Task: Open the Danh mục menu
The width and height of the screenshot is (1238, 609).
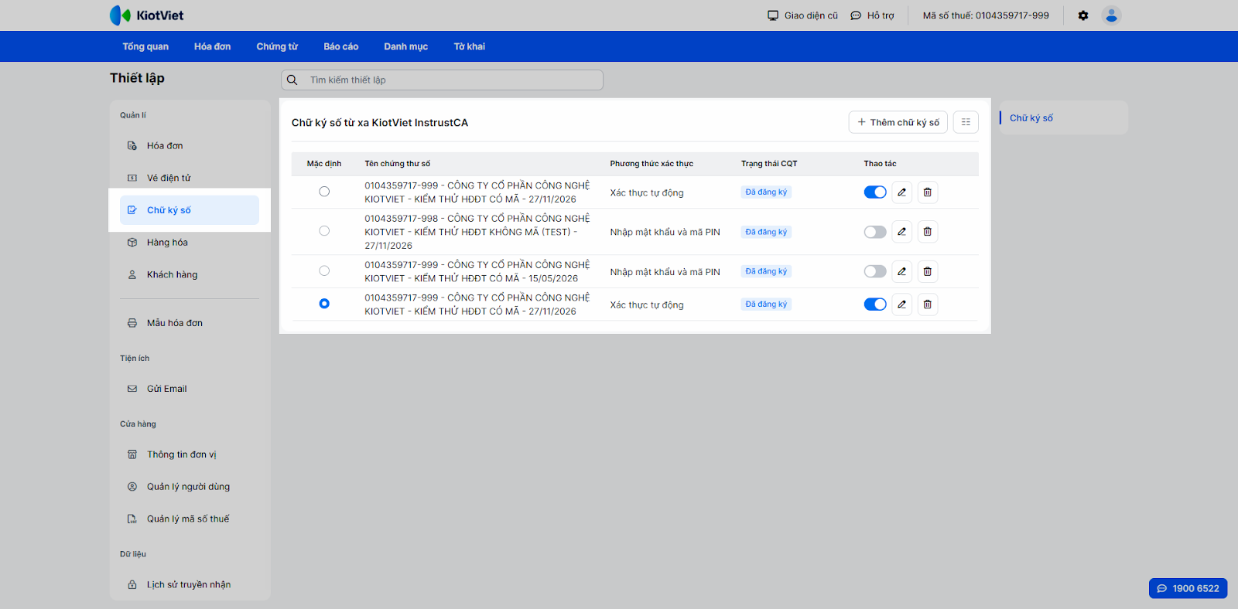Action: (x=406, y=46)
